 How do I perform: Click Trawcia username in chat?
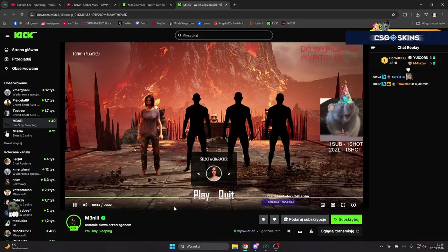click(403, 84)
